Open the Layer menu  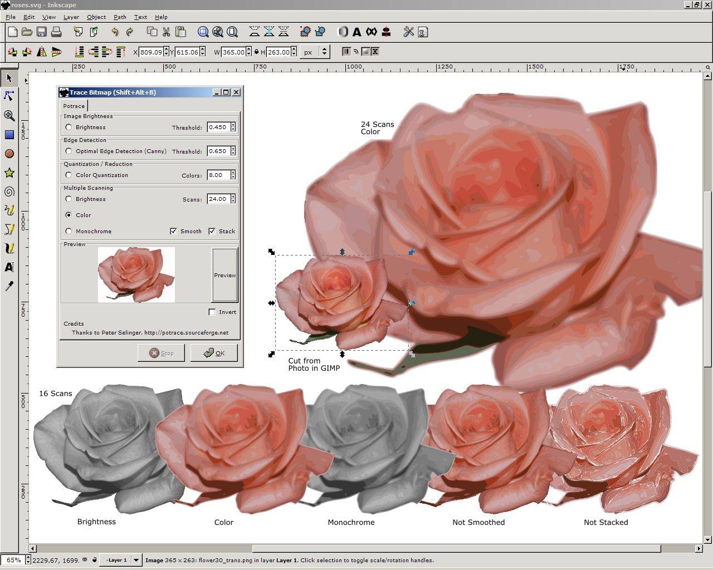click(71, 17)
